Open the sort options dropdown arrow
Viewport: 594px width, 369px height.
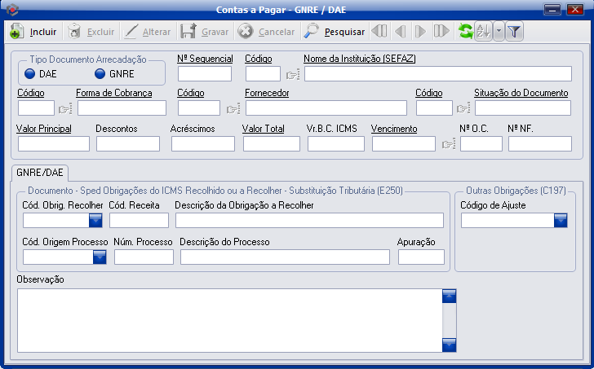pos(499,32)
